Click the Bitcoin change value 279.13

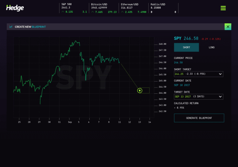tap(112, 12)
